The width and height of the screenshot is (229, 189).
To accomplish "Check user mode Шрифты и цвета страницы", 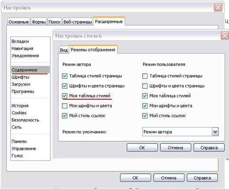I will 145,86.
